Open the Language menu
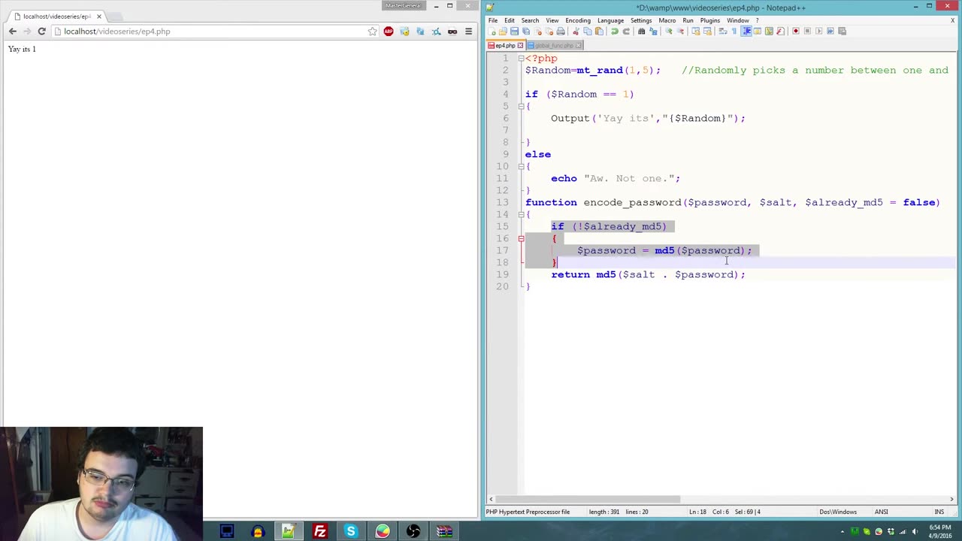This screenshot has width=962, height=541. (x=610, y=20)
